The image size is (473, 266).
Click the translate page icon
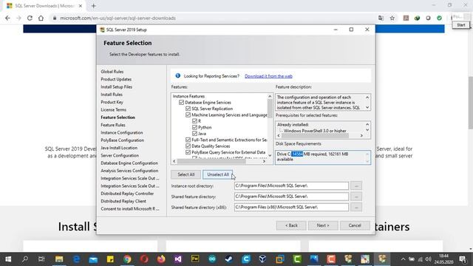381,18
